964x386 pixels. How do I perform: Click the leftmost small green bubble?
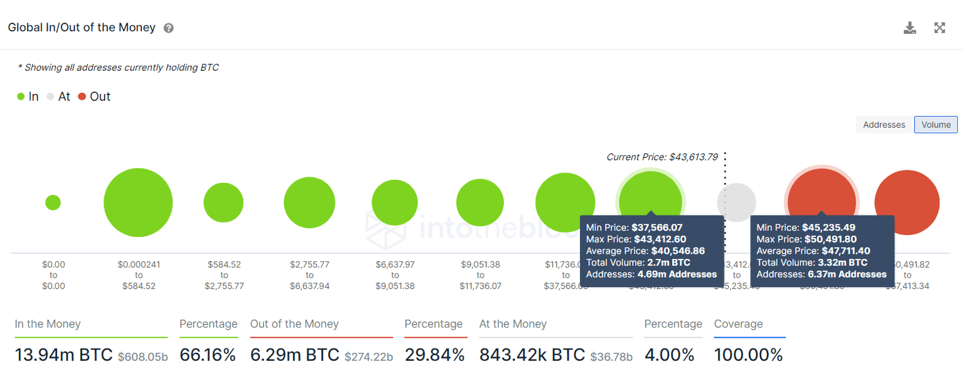point(53,202)
